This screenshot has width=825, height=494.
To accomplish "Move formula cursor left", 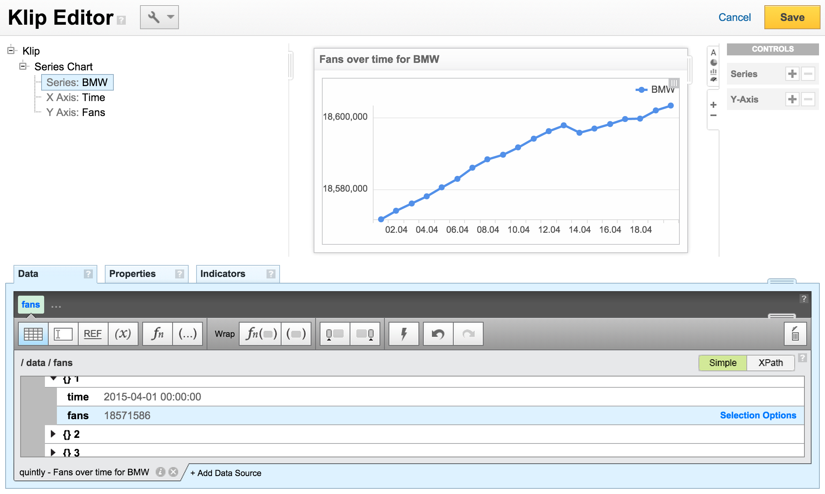I will point(335,334).
